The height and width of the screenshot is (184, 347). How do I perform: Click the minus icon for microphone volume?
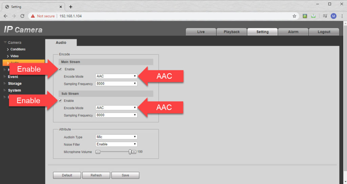coord(98,152)
